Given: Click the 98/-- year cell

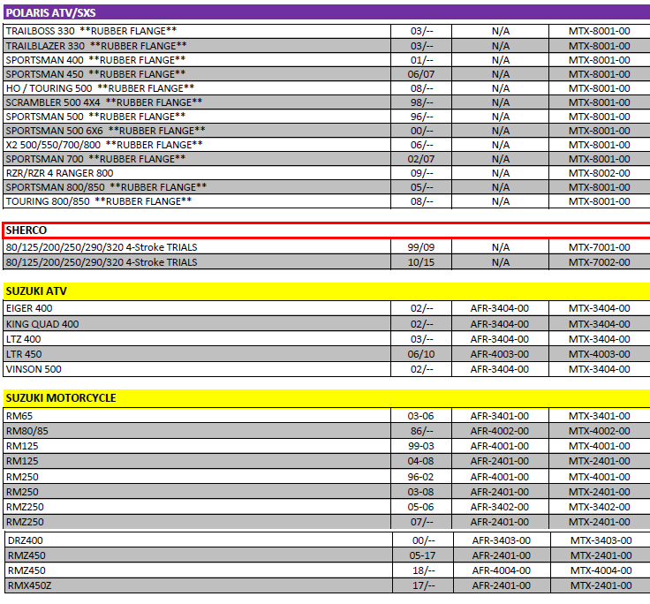Looking at the screenshot, I should coord(421,102).
